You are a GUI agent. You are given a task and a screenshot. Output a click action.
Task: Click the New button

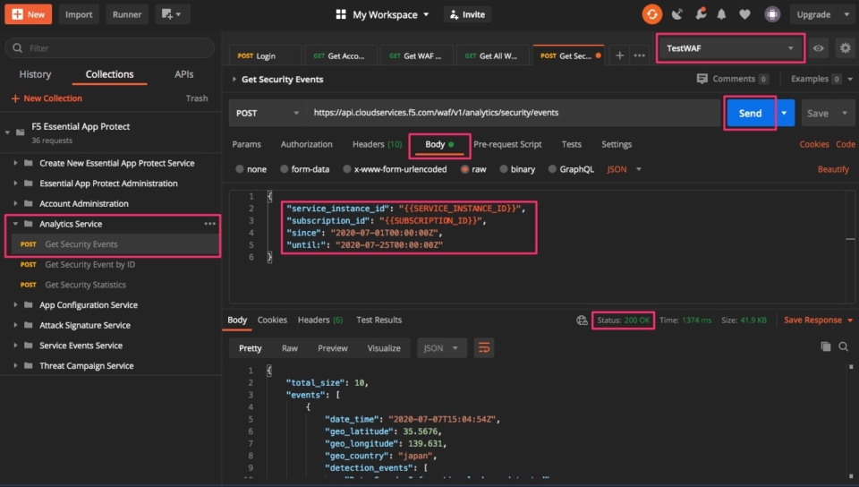click(29, 14)
